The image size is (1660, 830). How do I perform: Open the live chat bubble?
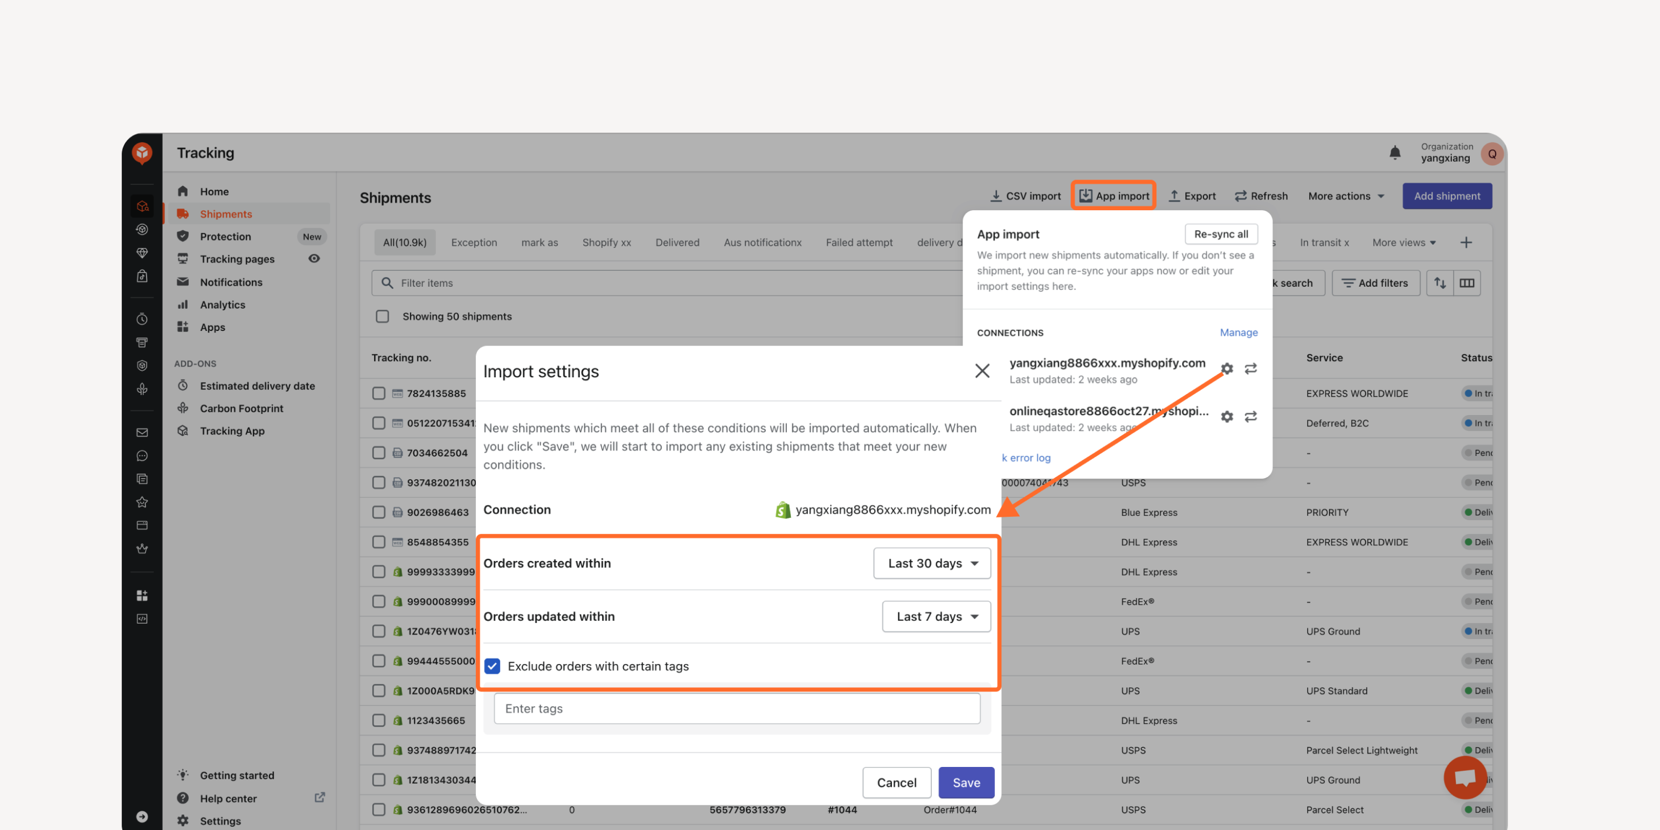coord(1465,777)
